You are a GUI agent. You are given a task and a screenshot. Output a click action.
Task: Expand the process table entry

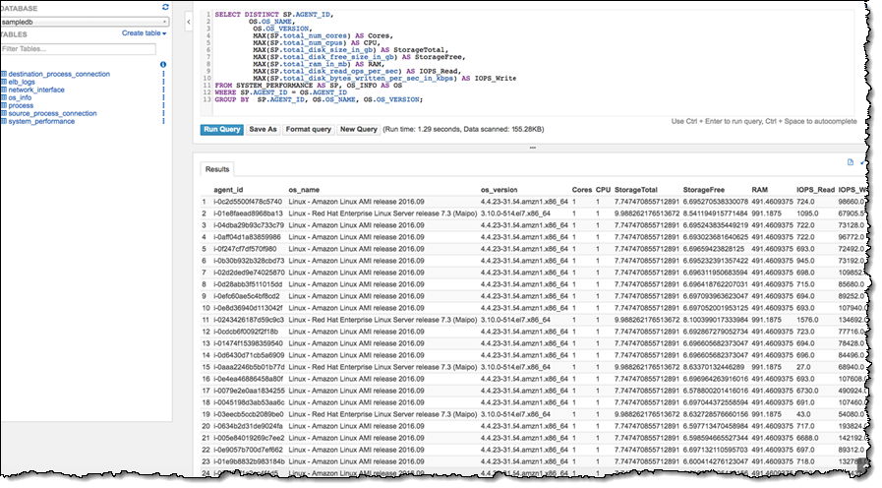23,105
